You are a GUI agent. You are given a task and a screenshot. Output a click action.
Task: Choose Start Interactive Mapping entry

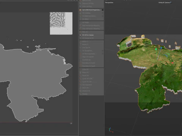point(91,26)
